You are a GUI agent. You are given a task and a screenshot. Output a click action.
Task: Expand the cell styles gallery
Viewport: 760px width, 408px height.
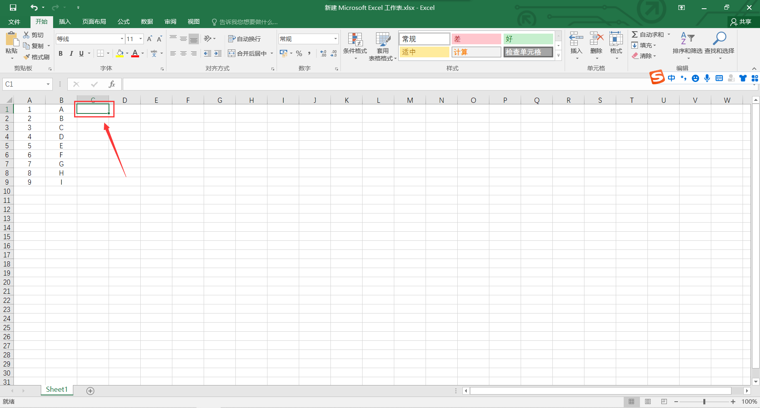tap(559, 56)
